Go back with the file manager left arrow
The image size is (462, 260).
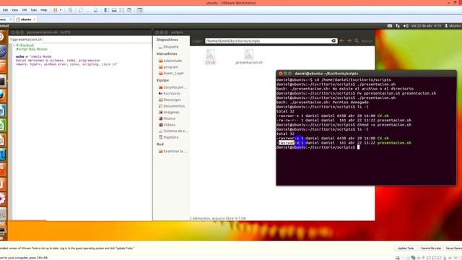341,40
